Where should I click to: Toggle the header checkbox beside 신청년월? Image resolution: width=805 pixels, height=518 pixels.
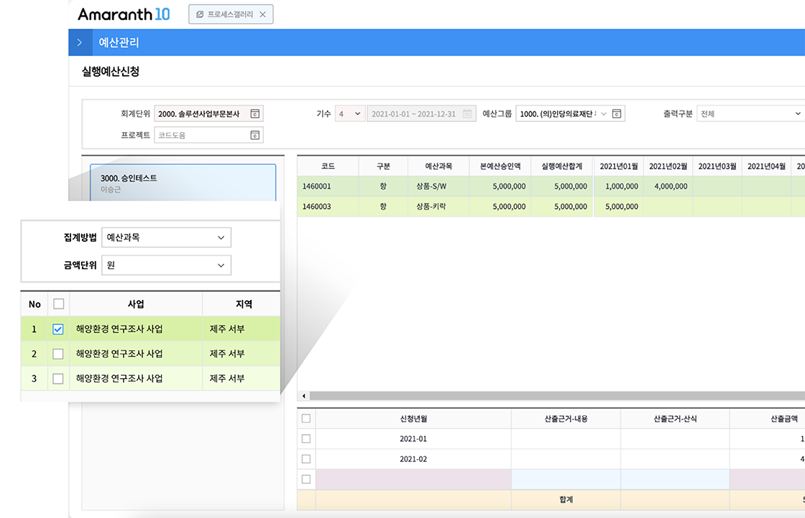click(306, 418)
